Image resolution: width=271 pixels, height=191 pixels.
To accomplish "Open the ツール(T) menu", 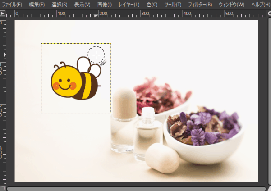I will [173, 5].
